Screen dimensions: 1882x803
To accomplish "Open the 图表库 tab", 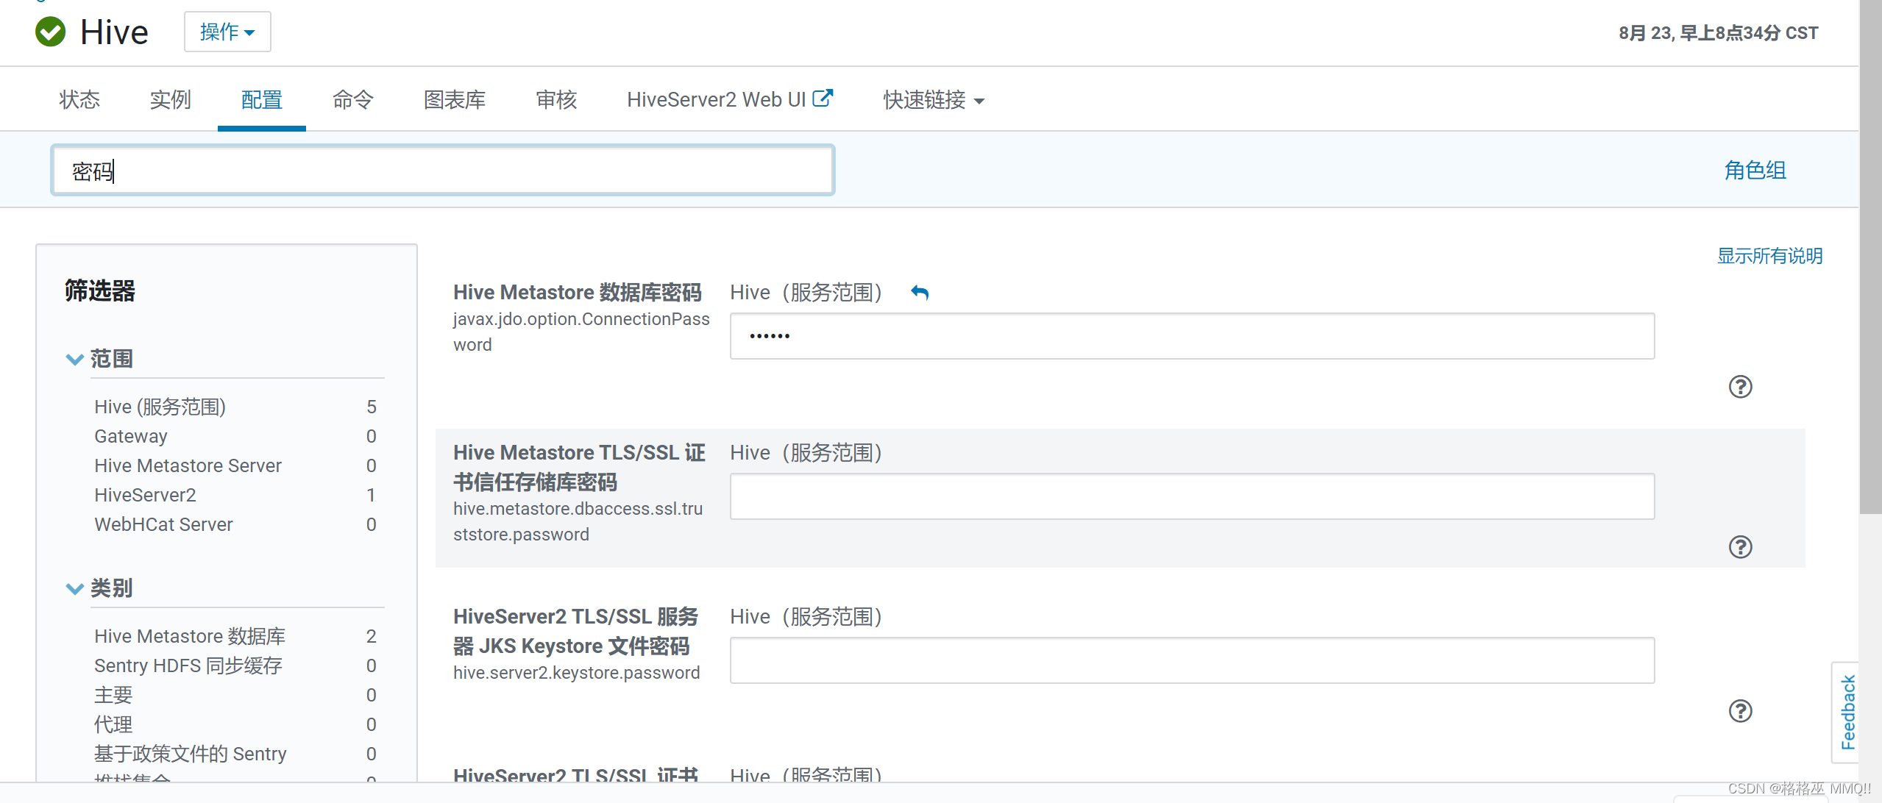I will [455, 99].
